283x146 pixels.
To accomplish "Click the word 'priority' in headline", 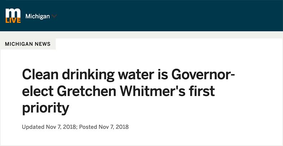I will (x=45, y=109).
